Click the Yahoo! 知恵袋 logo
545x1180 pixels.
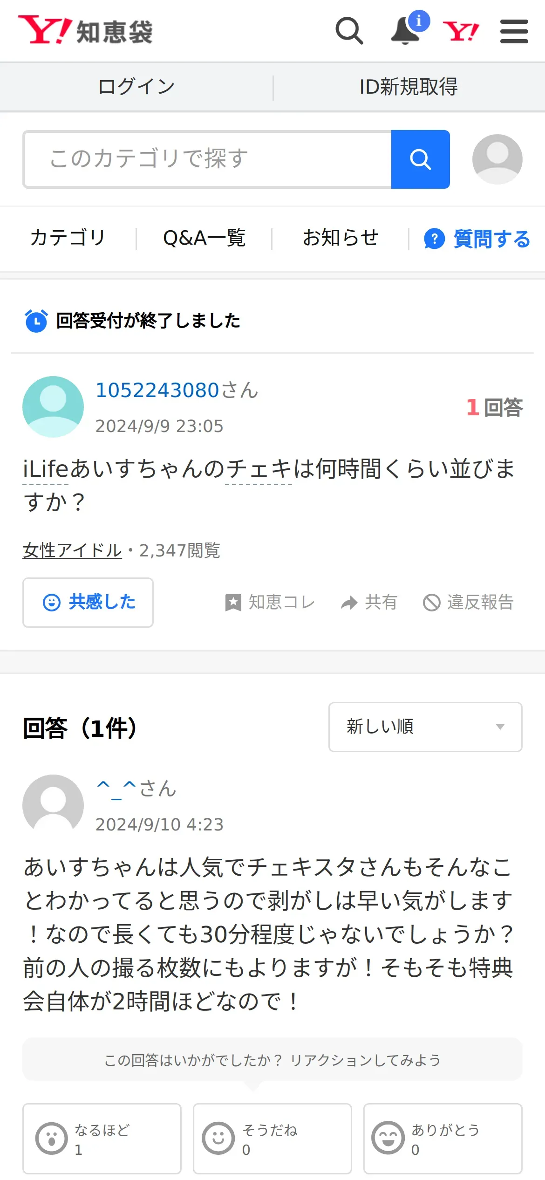[x=86, y=31]
